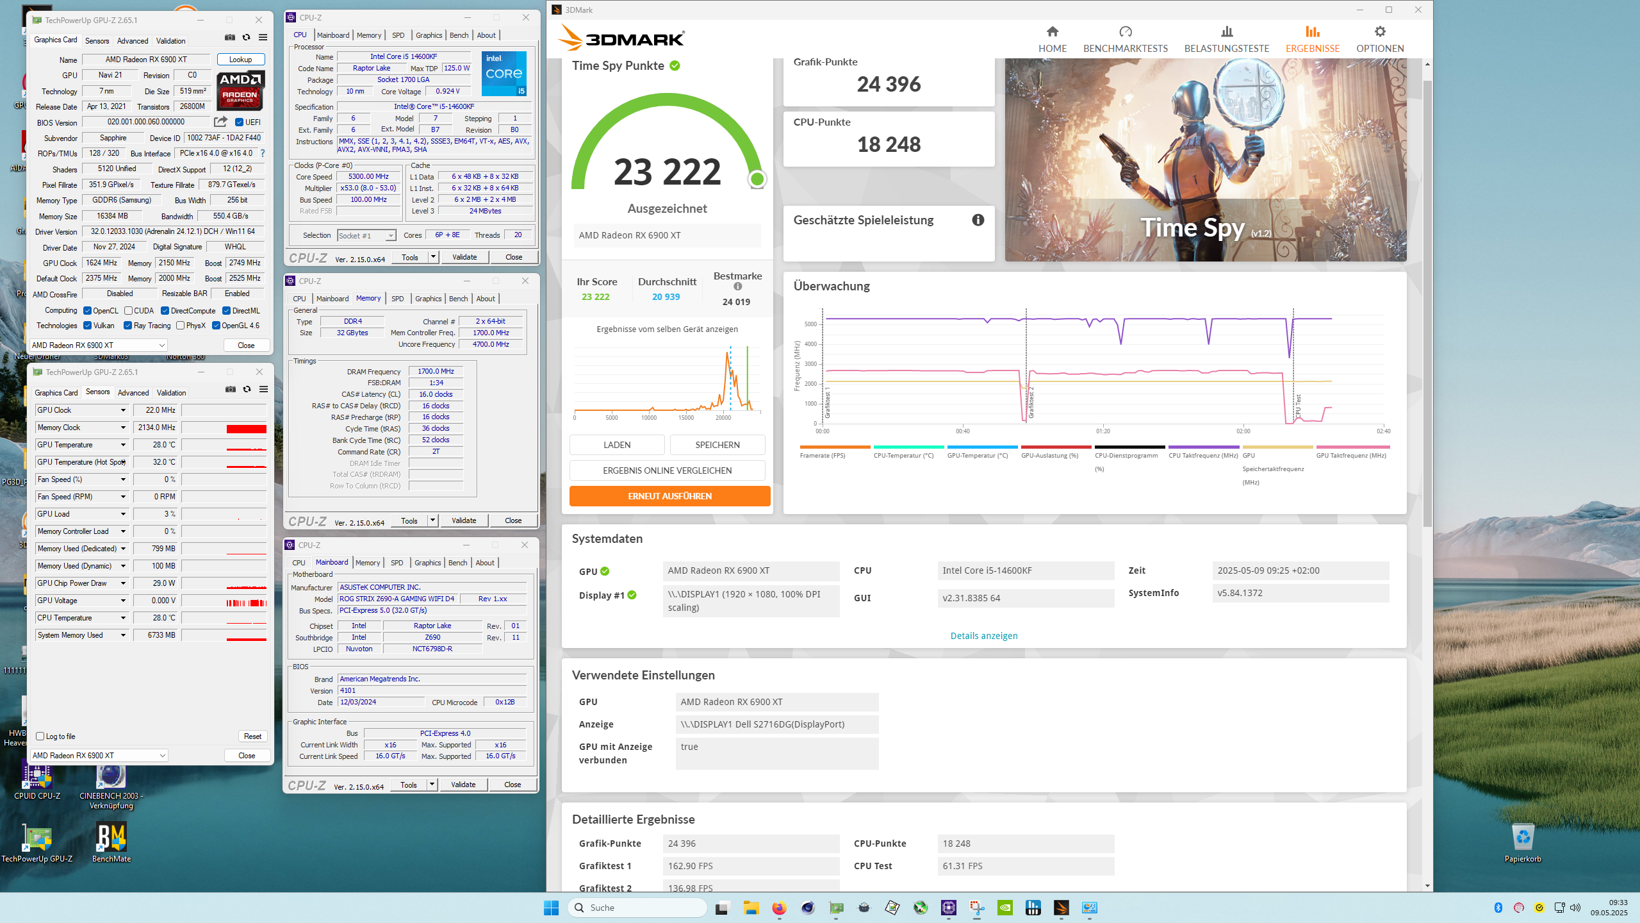Image resolution: width=1640 pixels, height=923 pixels.
Task: Toggle Ray Tracing checkbox in GPU-Z
Action: point(127,326)
